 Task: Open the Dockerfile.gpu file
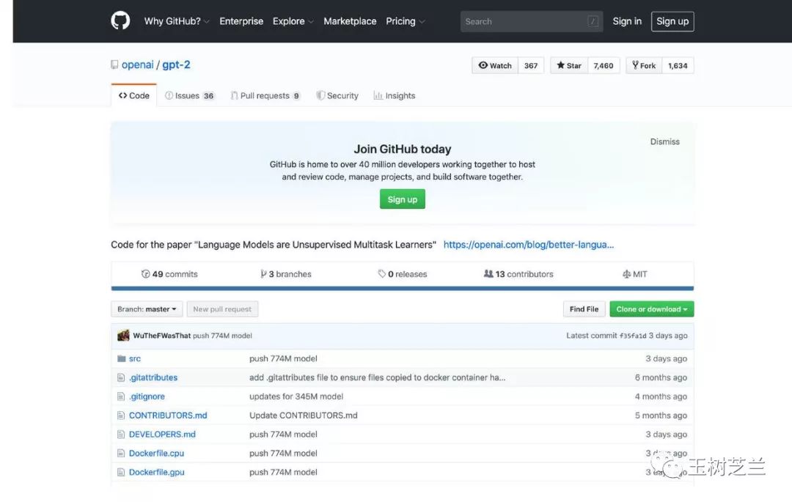click(157, 472)
